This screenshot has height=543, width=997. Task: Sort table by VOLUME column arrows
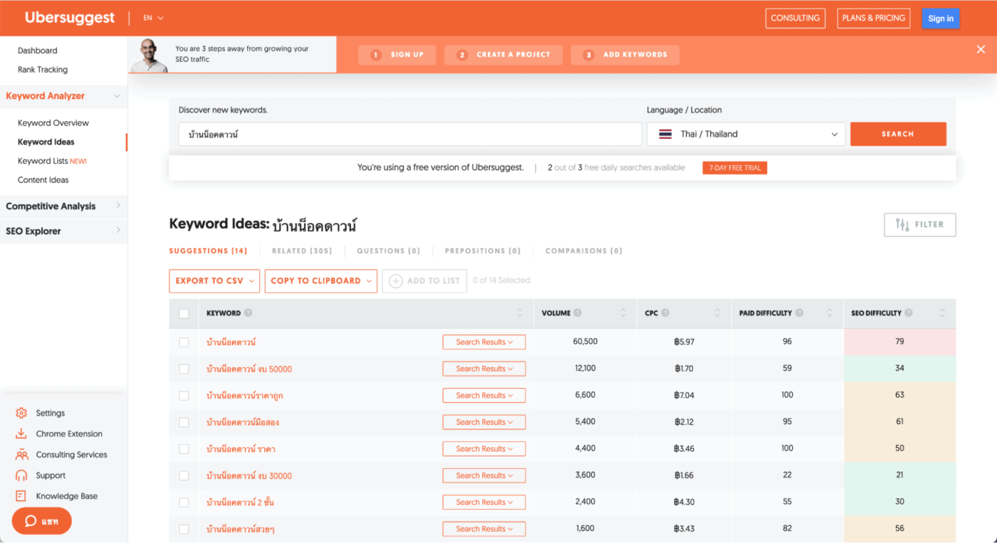[624, 313]
